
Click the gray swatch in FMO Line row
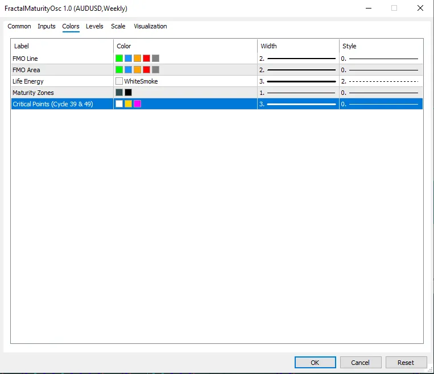pos(155,59)
